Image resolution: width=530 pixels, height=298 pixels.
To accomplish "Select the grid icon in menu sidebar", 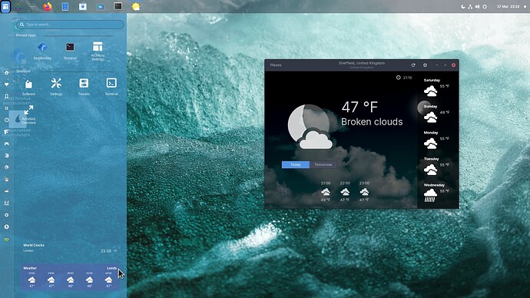I will [x=6, y=108].
